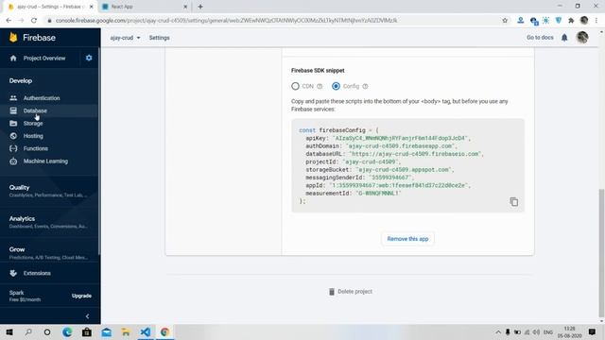This screenshot has height=340, width=605.
Task: Open the Firebase account avatar
Action: (582, 38)
